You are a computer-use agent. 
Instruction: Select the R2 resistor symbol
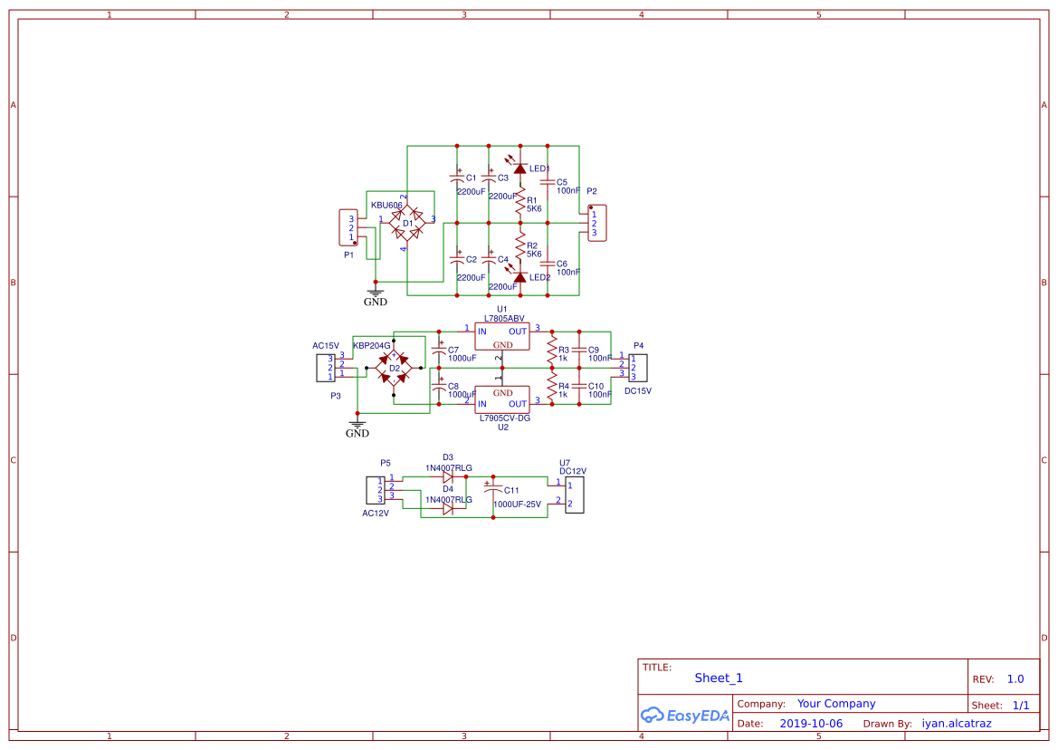tap(519, 246)
